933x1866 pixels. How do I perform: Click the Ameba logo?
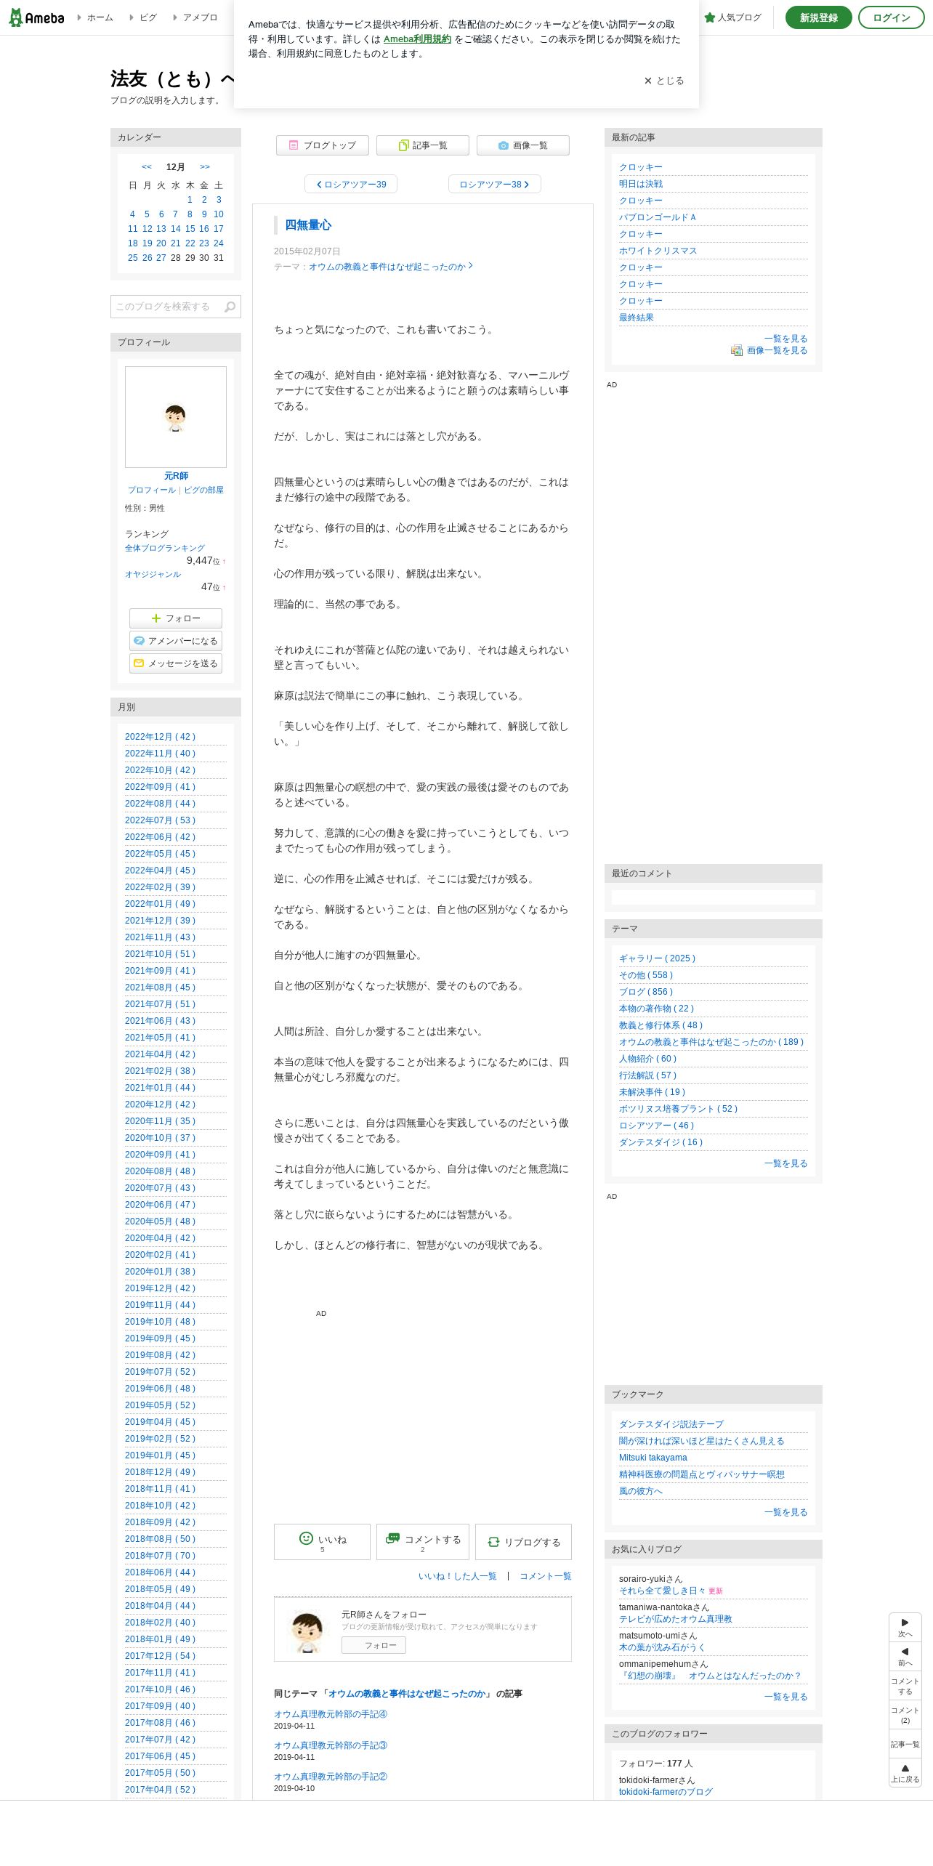pos(36,17)
